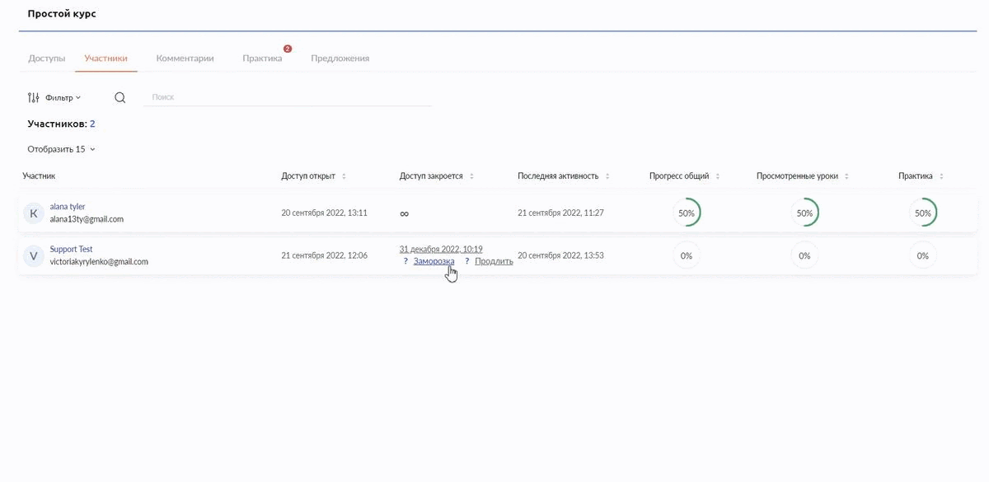This screenshot has height=482, width=989.
Task: Sort by Практика column arrows
Action: pos(941,176)
